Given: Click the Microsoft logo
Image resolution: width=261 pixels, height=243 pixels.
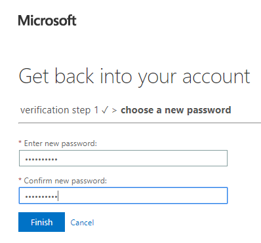Looking at the screenshot, I should (47, 20).
